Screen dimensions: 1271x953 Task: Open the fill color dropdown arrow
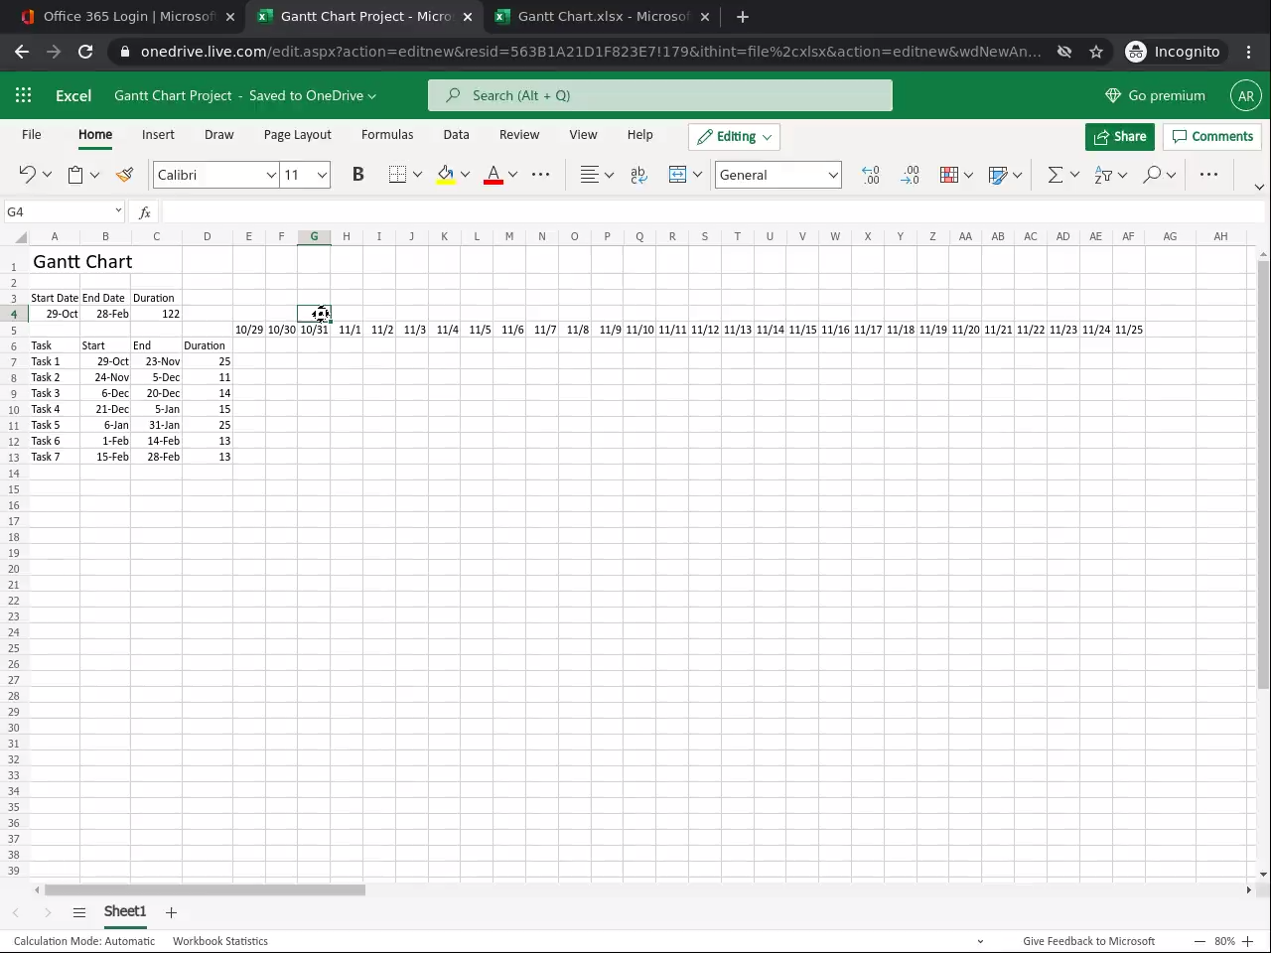pyautogui.click(x=465, y=175)
